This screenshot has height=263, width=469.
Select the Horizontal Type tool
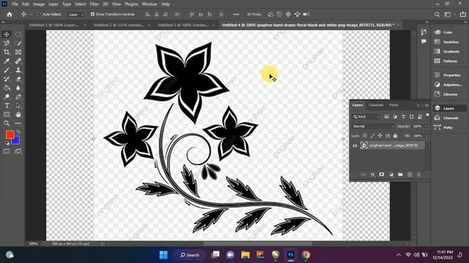coord(7,105)
